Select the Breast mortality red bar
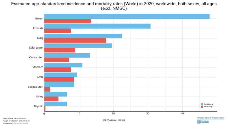228x129 pixels. [x=68, y=21]
